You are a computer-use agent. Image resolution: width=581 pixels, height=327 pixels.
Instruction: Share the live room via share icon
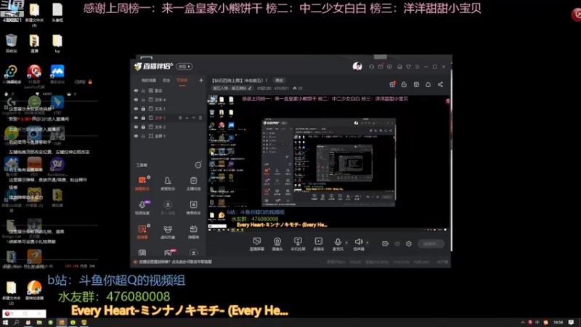point(440,84)
